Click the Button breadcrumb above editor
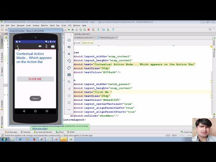The height and width of the screenshot is (162, 216). click(88, 43)
